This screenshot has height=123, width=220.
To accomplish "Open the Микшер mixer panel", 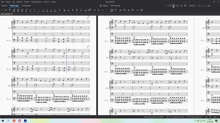I will (115, 6).
